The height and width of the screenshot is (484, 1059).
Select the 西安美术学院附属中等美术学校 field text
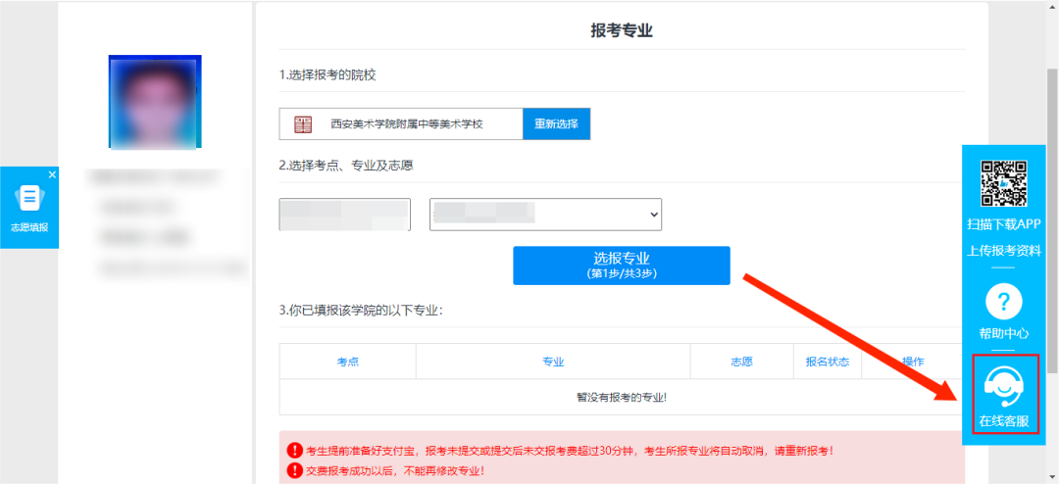[407, 124]
